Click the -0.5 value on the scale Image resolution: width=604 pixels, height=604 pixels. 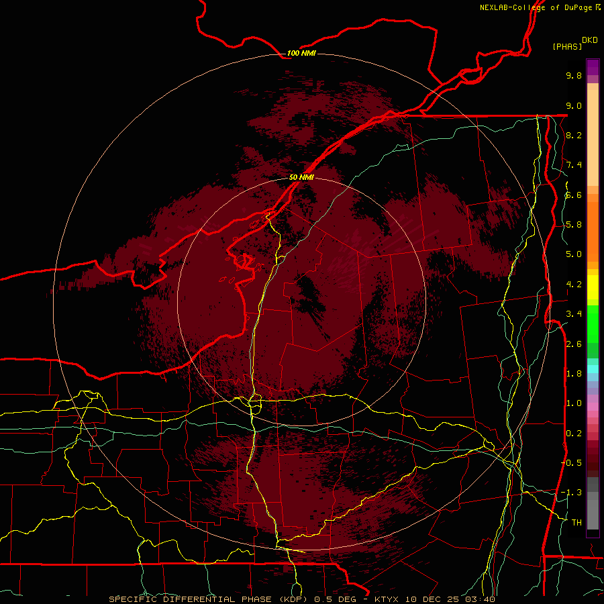pos(572,463)
